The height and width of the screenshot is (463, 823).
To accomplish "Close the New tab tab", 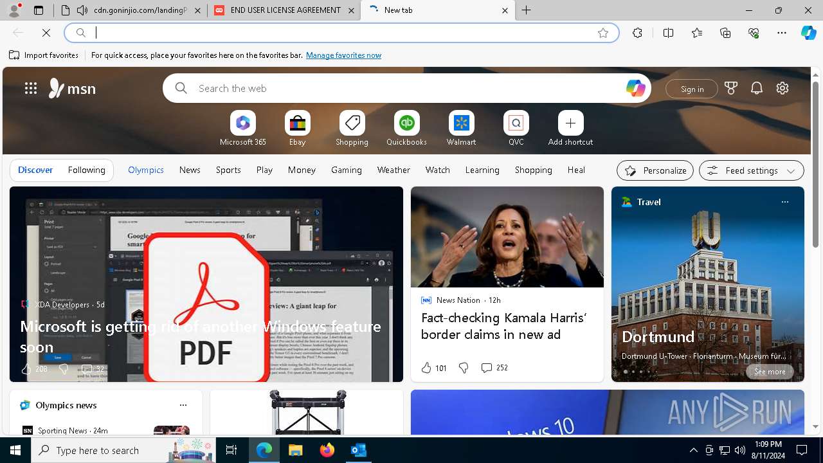I will 505,10.
